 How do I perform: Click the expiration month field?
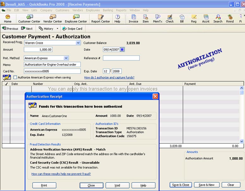(106, 71)
